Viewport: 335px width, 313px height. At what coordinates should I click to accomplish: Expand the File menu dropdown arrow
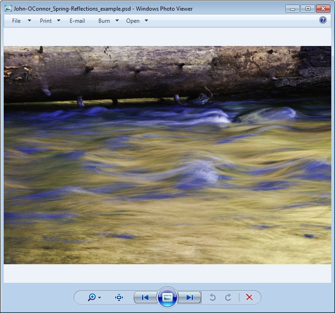30,20
